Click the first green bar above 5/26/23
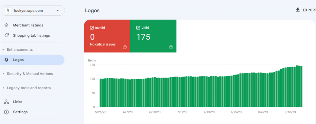Viewport: 316px width, 124px height. (x=101, y=93)
